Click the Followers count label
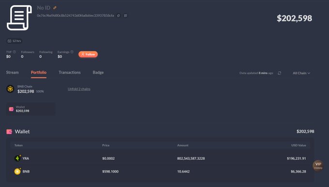The image size is (329, 187). coord(28,52)
